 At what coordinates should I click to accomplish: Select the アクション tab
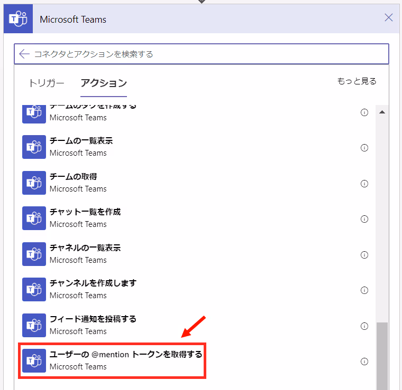(104, 83)
